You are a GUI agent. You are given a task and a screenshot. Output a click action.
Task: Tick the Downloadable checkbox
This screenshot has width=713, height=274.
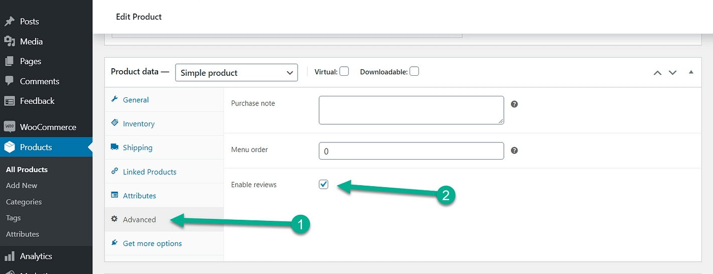[x=414, y=71]
